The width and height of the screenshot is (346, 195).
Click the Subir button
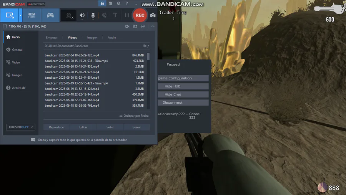[x=110, y=127]
